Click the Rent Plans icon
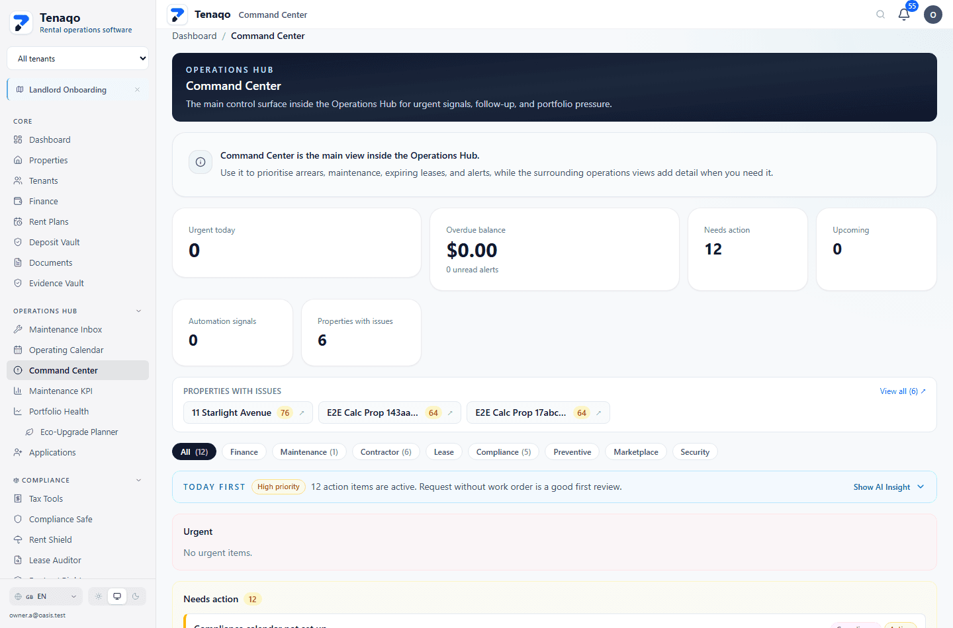 18,221
